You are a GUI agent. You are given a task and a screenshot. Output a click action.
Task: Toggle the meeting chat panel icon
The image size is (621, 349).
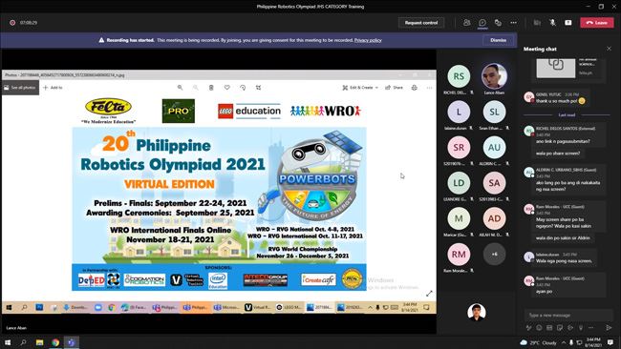pyautogui.click(x=482, y=23)
